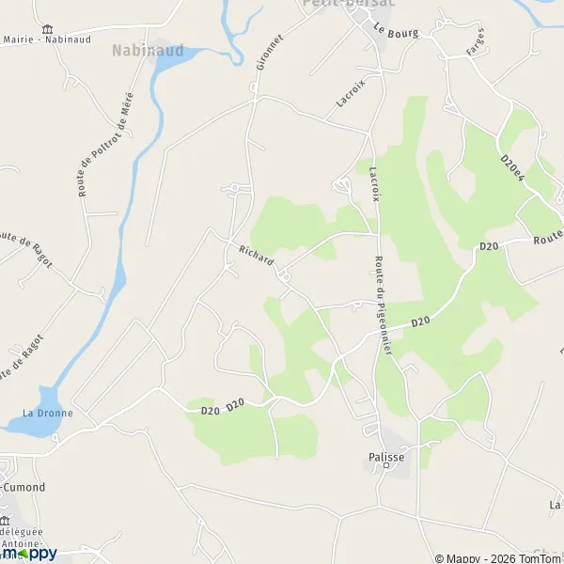Select the Gironnet road label
Screen dimensions: 564x564
coord(270,52)
